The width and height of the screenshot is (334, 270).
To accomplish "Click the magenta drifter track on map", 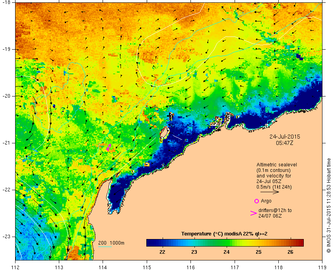I will [109, 147].
